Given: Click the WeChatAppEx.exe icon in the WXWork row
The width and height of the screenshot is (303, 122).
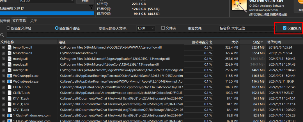Looking at the screenshot, I should (10, 82).
